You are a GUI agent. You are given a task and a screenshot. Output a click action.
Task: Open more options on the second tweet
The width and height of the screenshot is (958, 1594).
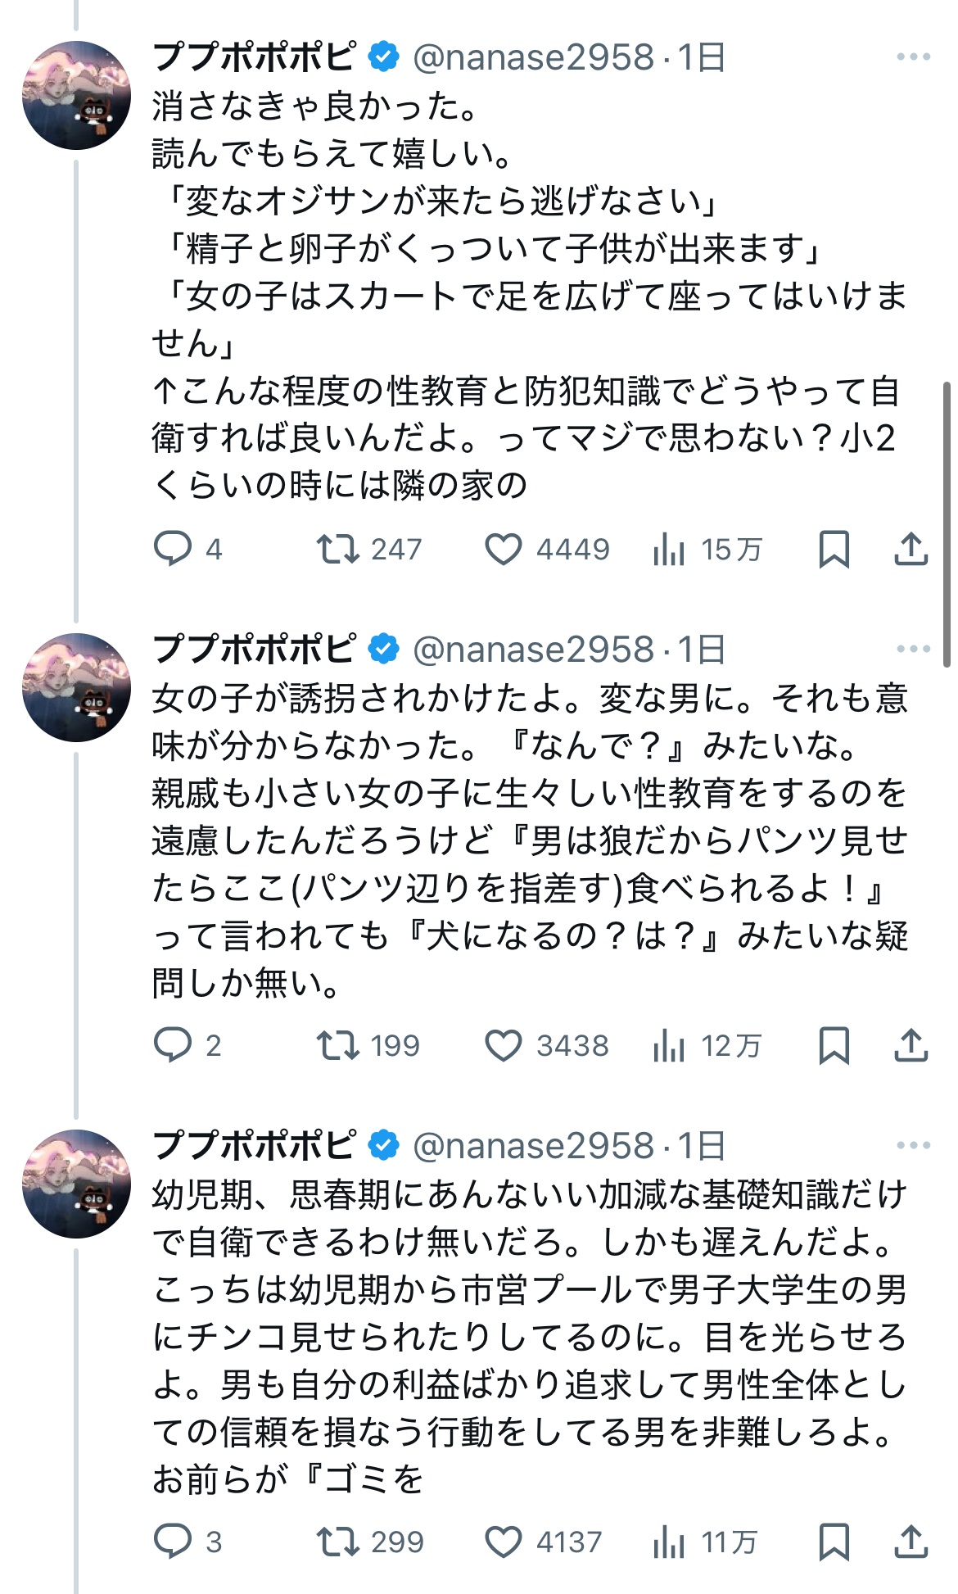(913, 649)
